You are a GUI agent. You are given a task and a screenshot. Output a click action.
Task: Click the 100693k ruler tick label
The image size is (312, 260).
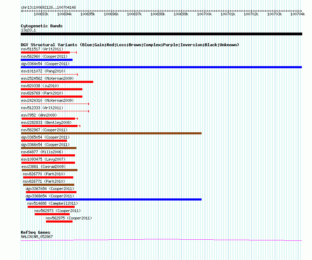41,14
